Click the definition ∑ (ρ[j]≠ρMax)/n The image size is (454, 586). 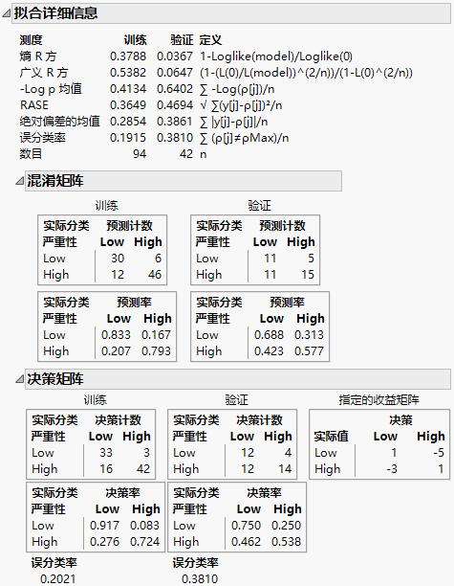(x=245, y=138)
